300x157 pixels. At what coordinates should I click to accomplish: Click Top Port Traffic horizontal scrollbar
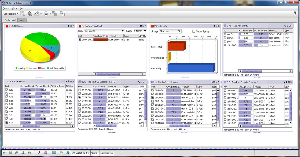click(x=265, y=71)
